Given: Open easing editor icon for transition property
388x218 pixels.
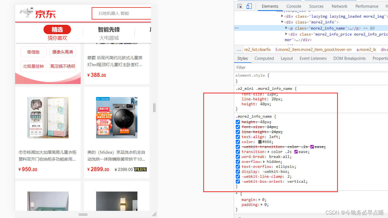Looking at the screenshot, I should click(296, 152).
